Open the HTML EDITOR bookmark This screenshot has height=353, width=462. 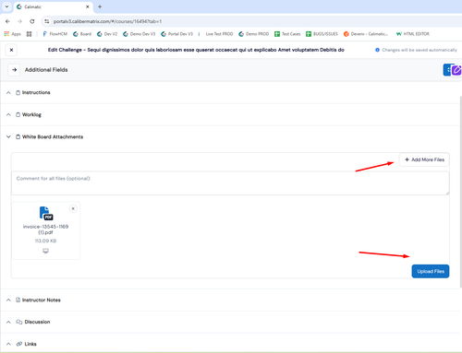click(x=413, y=34)
